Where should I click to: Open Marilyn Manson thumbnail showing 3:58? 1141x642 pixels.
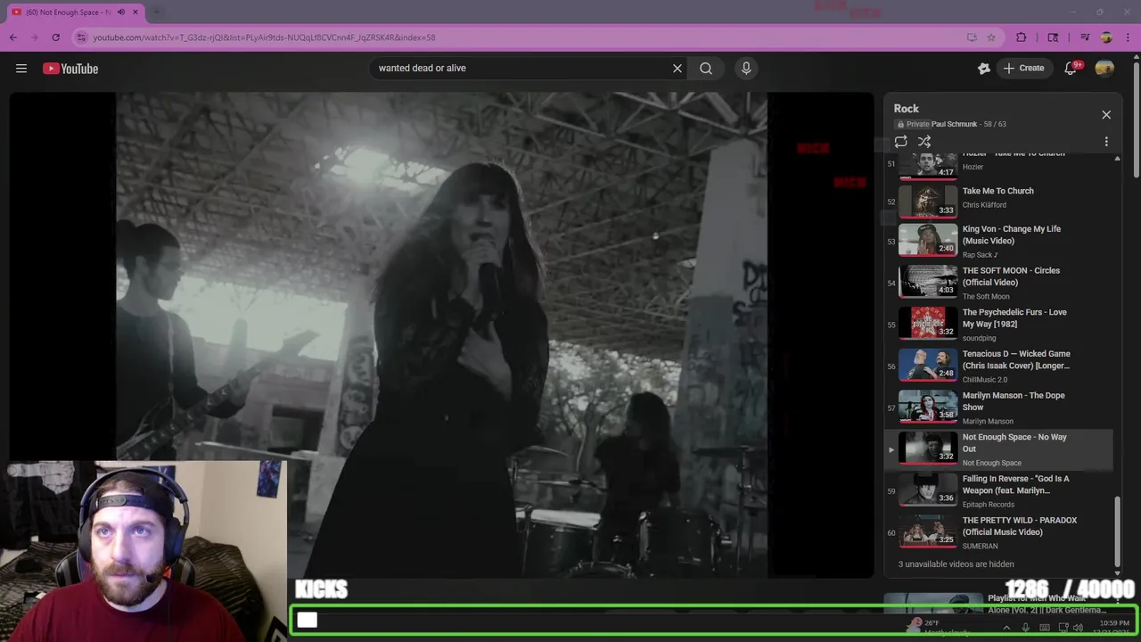point(928,406)
